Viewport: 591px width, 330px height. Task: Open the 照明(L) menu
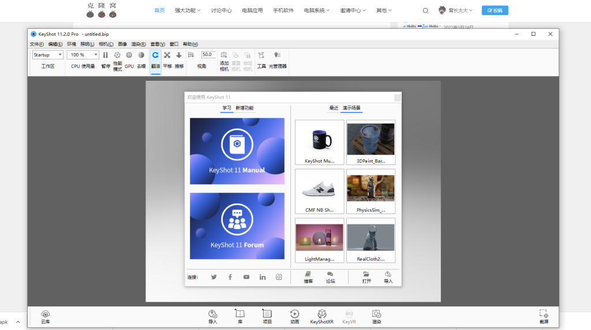tap(87, 44)
